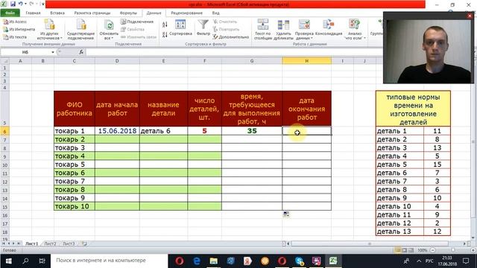
Task: Click Консолидация icon
Action: coord(329,28)
